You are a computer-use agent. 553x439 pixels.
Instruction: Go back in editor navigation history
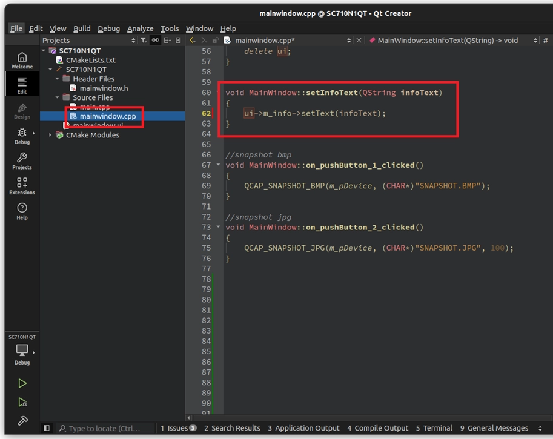[192, 40]
